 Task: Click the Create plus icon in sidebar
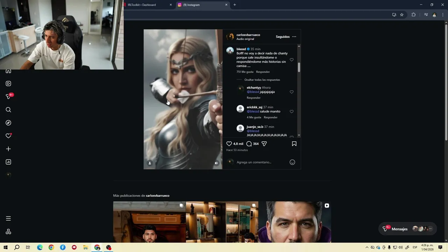pyautogui.click(x=8, y=149)
